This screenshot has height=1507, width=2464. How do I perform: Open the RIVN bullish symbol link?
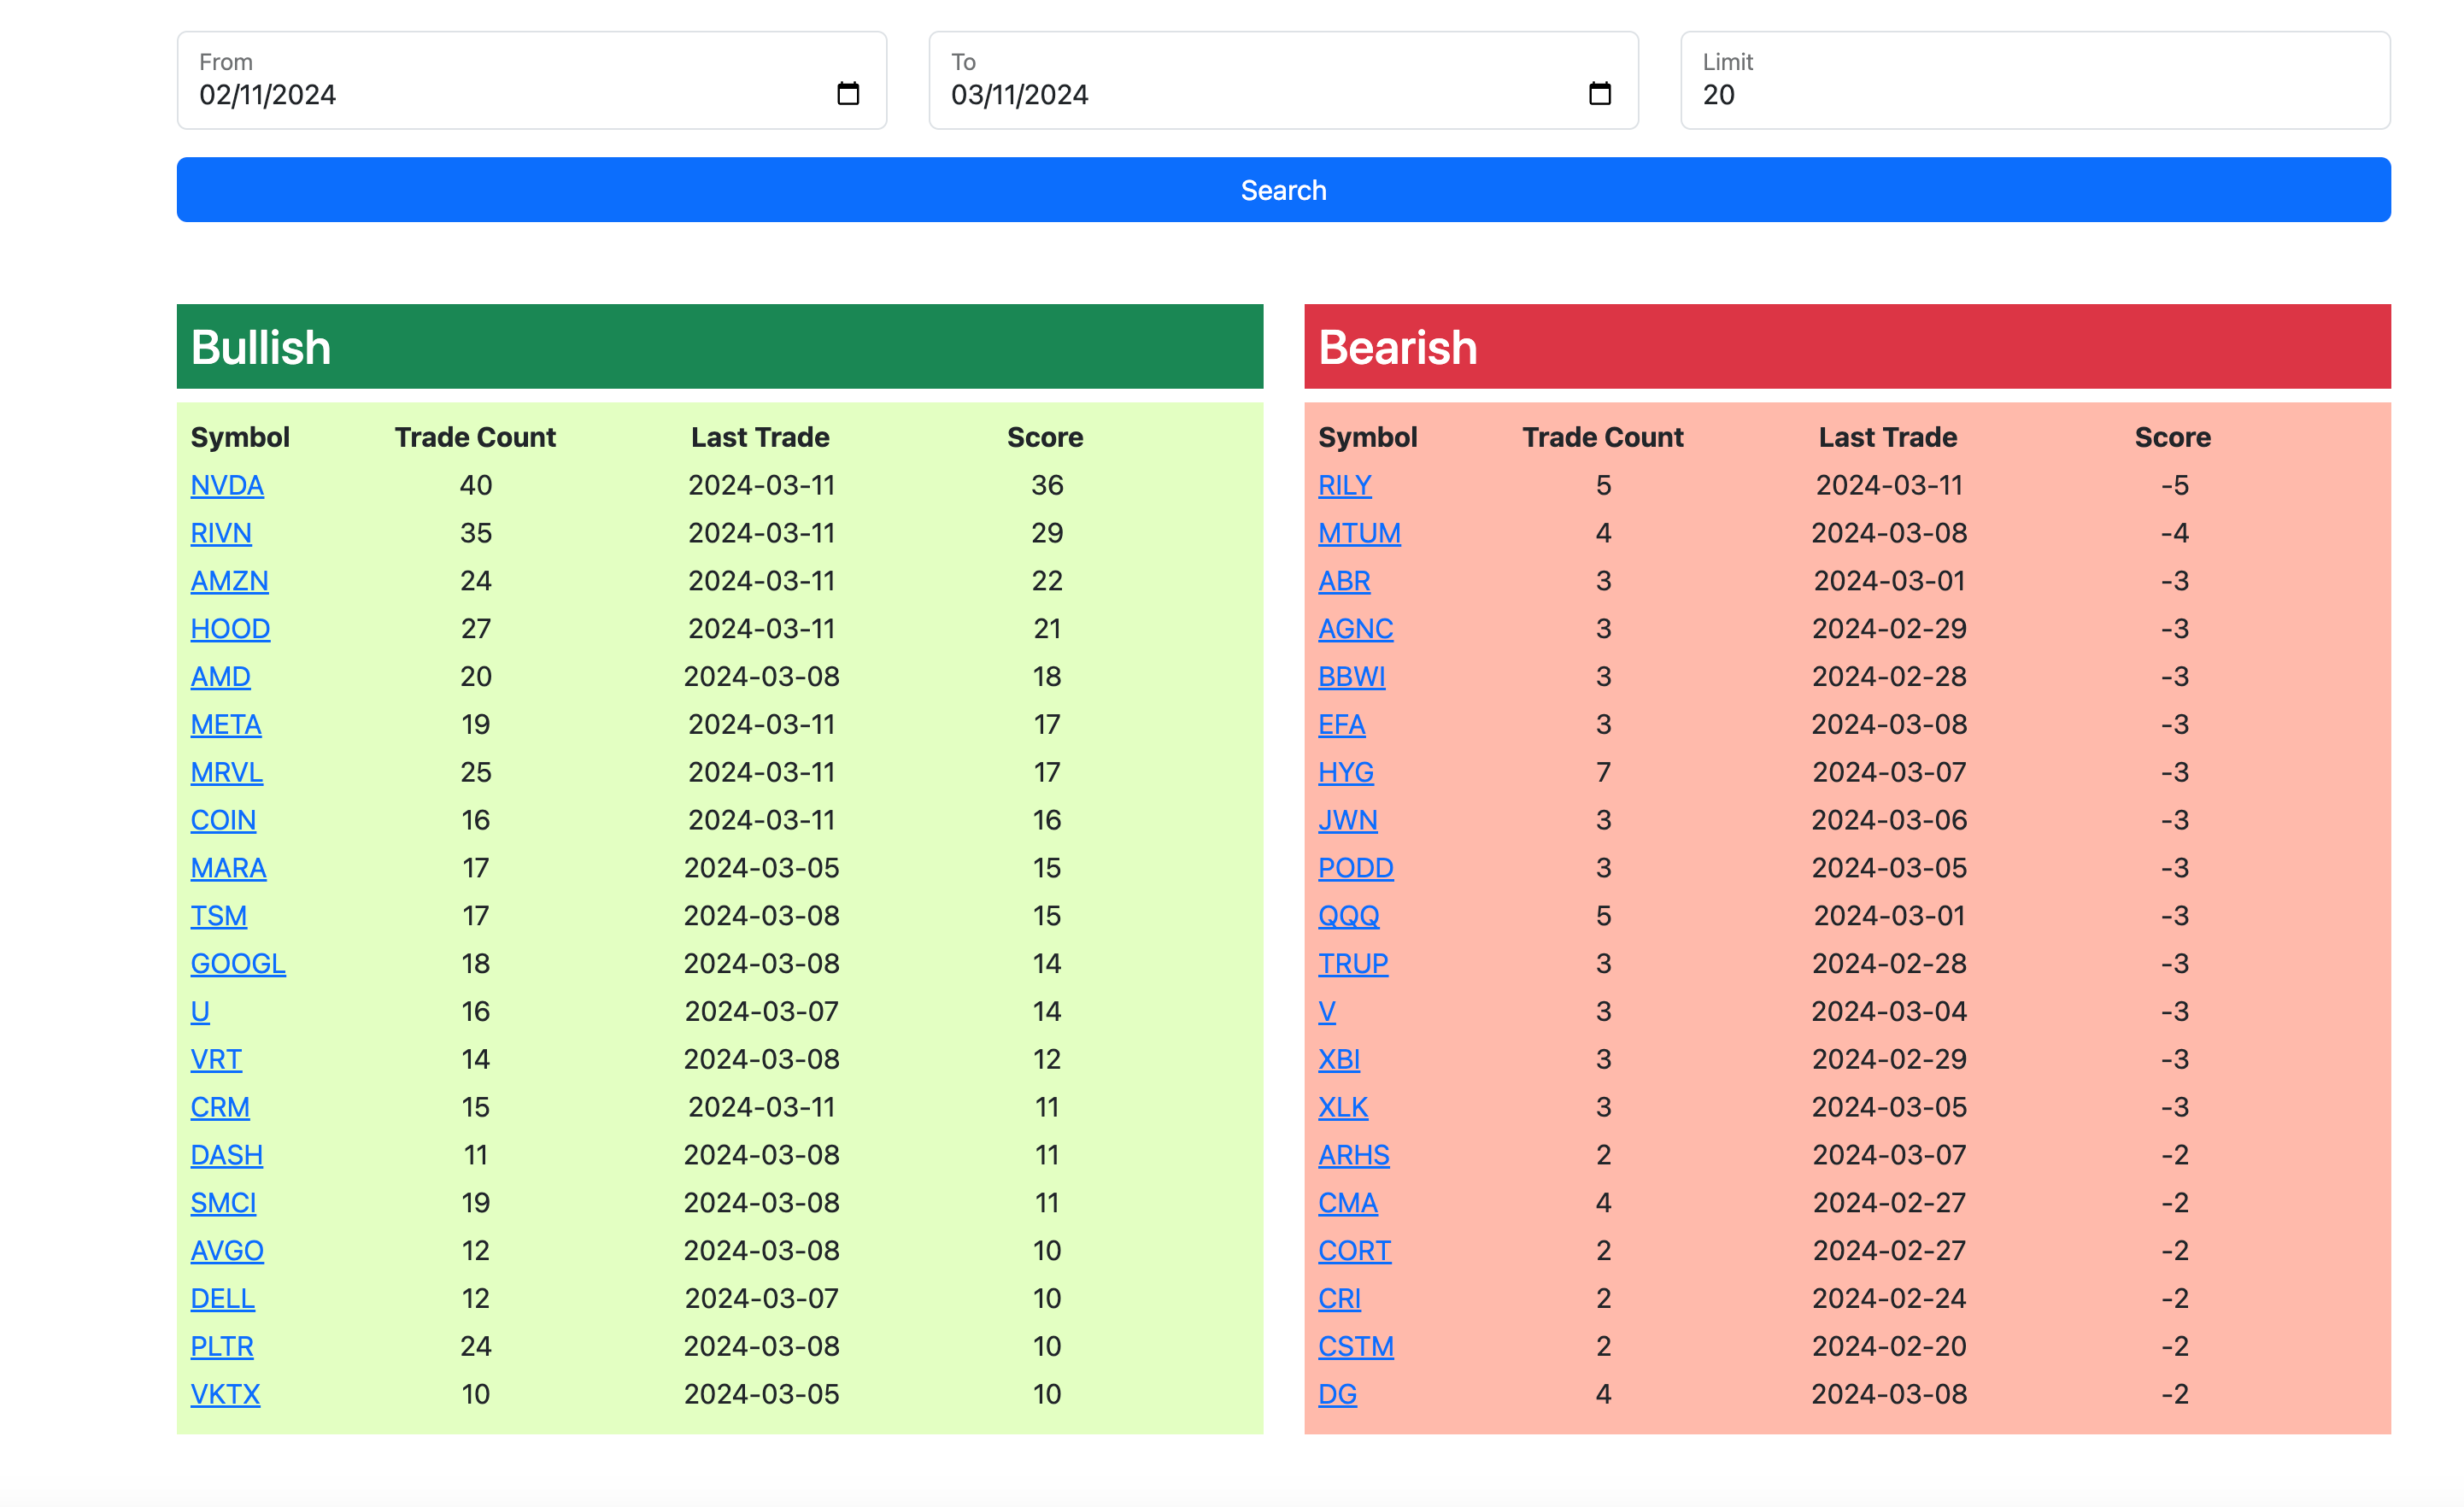(221, 533)
